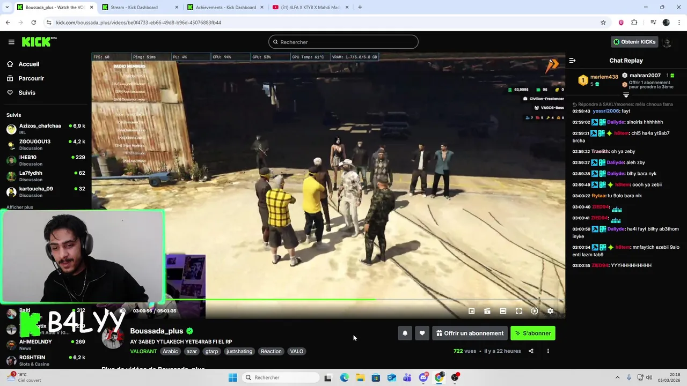The height and width of the screenshot is (386, 687).
Task: Follow the channel with heart button
Action: 422,333
